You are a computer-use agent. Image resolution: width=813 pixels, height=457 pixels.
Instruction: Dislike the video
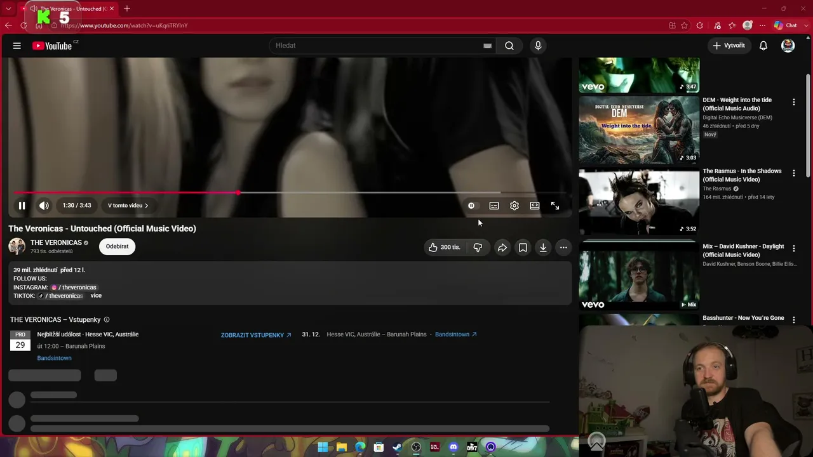(478, 248)
